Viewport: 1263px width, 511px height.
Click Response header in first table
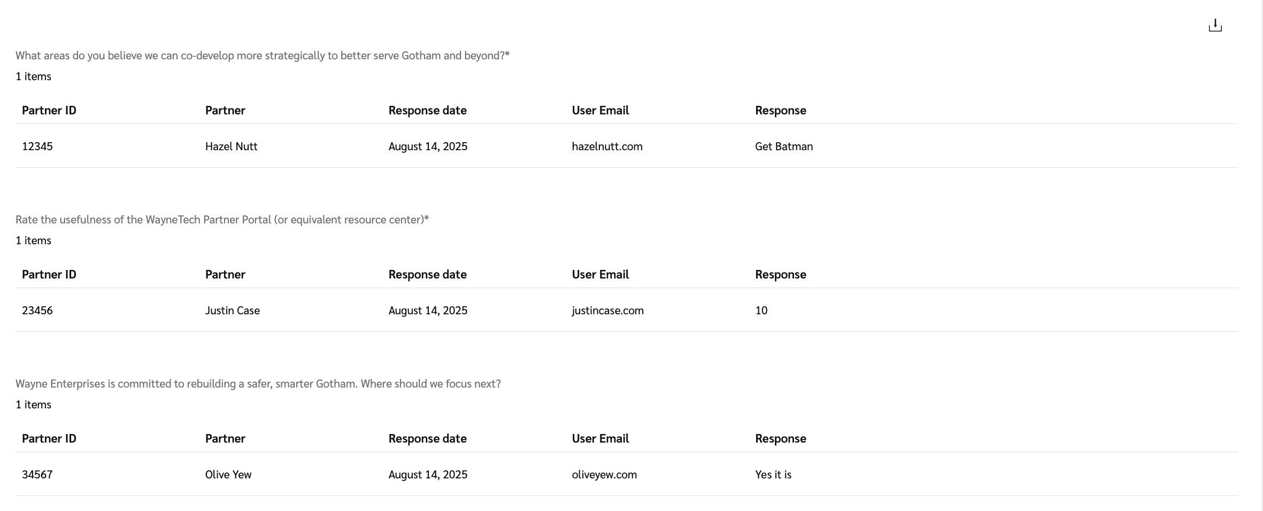[x=780, y=110]
